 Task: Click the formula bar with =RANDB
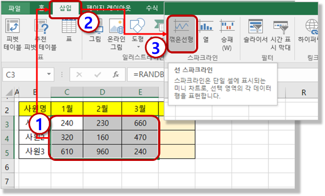[x=146, y=75]
